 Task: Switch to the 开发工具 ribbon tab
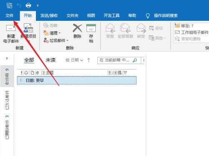(112, 15)
